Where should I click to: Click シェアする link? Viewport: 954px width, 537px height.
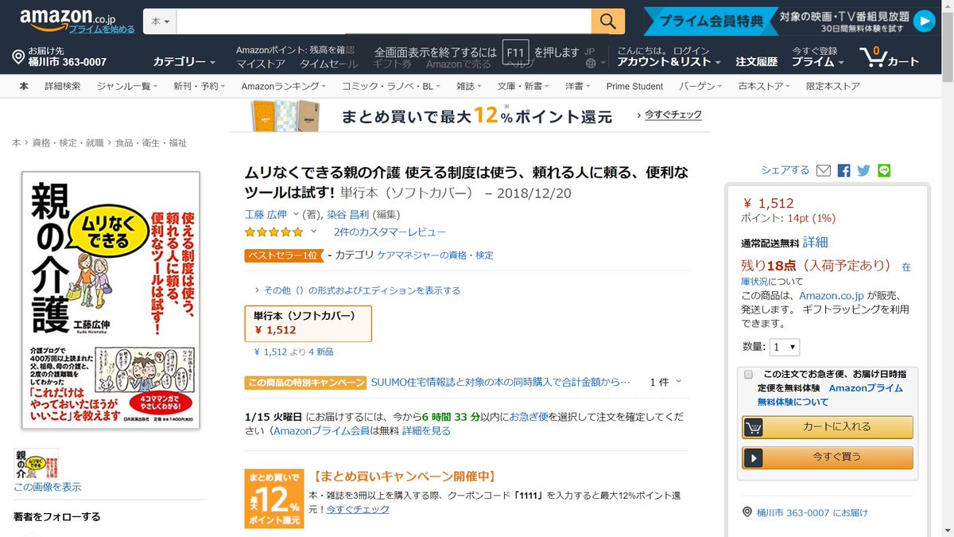pyautogui.click(x=785, y=170)
